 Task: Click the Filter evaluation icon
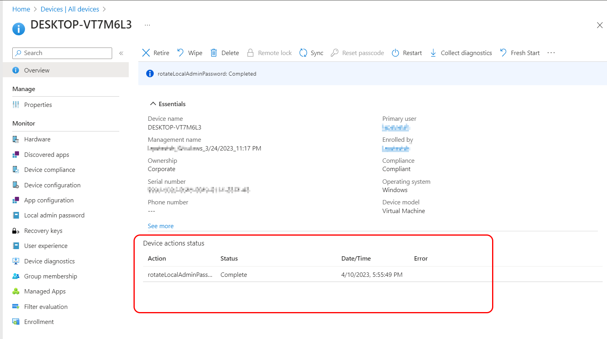click(16, 307)
